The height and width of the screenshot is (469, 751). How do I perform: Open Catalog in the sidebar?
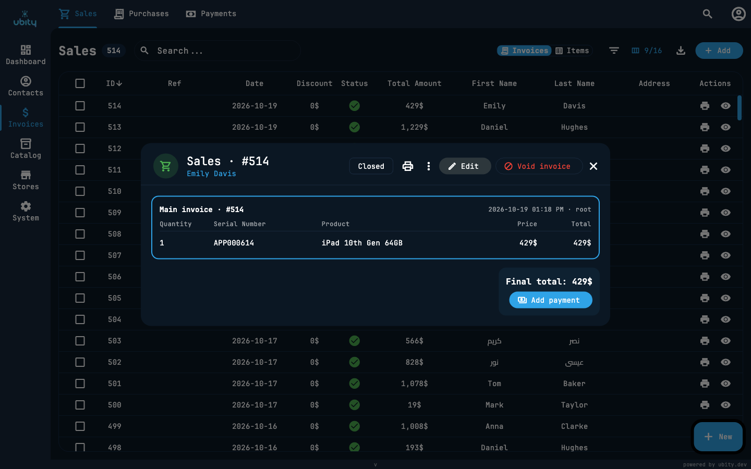26,149
